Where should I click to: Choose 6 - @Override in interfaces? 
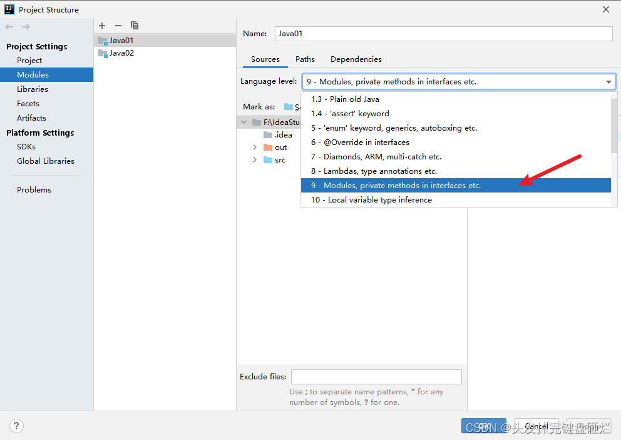tap(456, 142)
